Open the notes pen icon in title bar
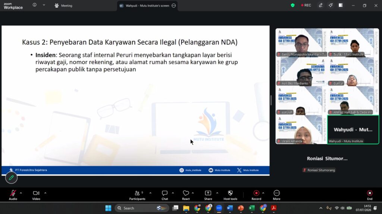382x214 pixels. [x=320, y=5]
